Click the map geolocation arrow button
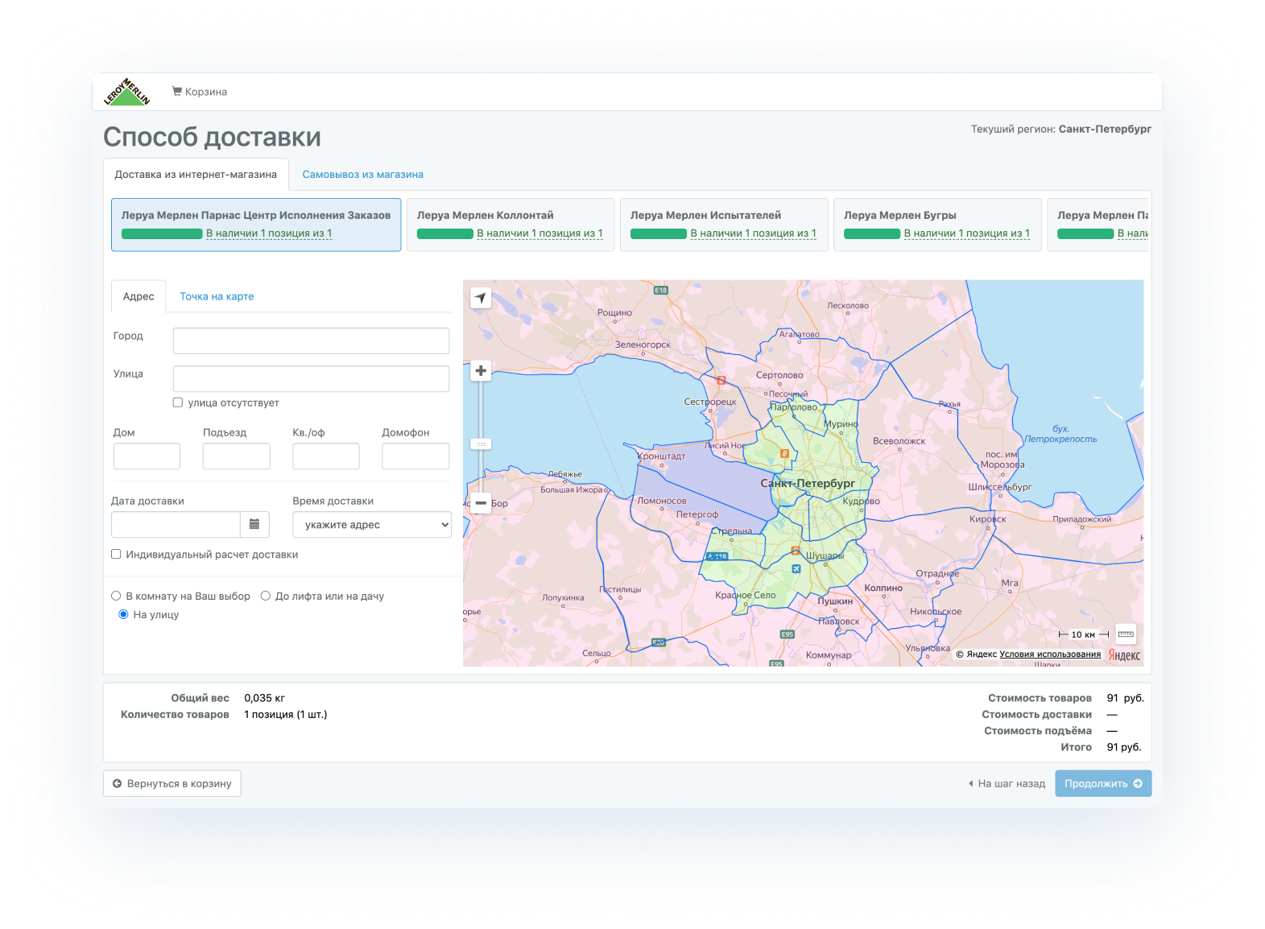Image resolution: width=1265 pixels, height=929 pixels. 481,298
